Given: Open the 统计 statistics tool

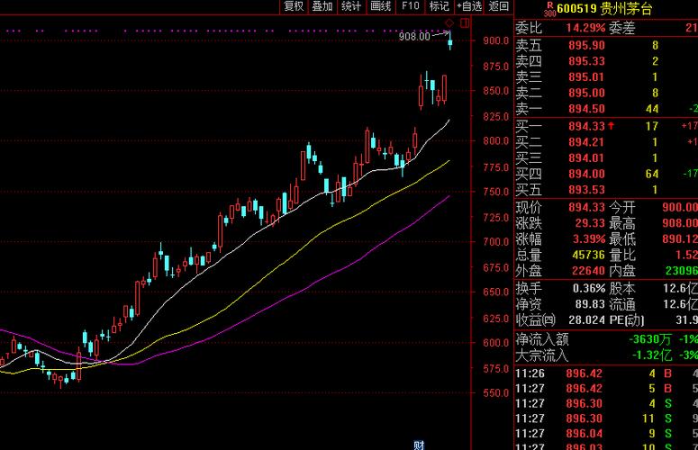Looking at the screenshot, I should click(351, 6).
